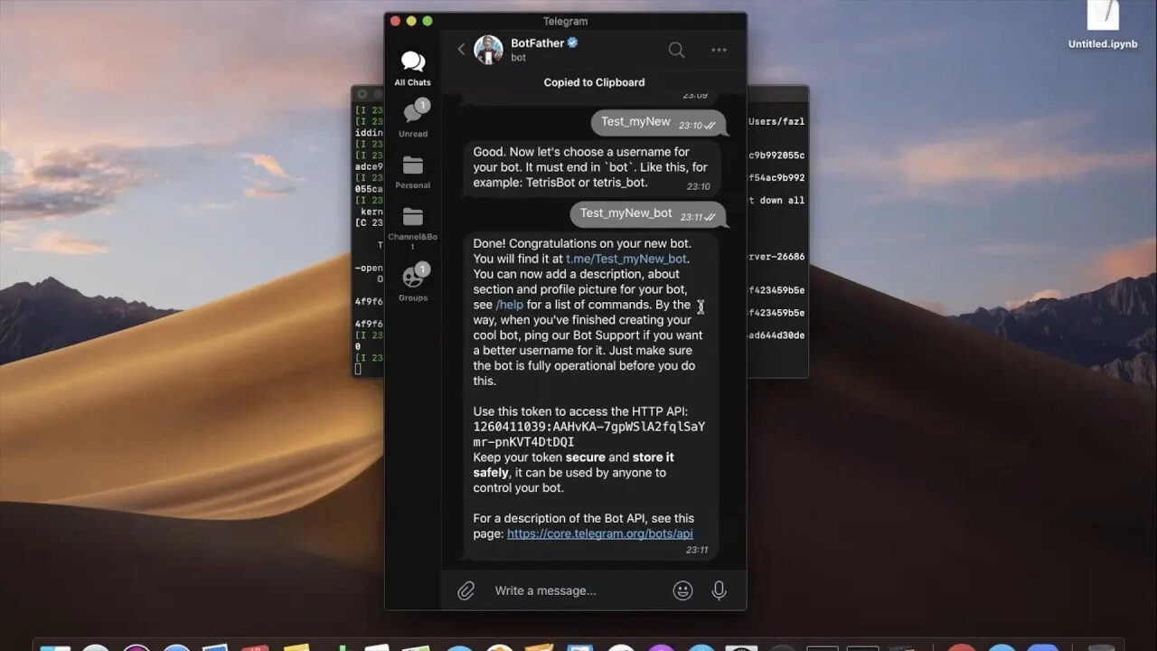1157x651 pixels.
Task: Minimize the Telegram window with yellow button
Action: pos(411,21)
